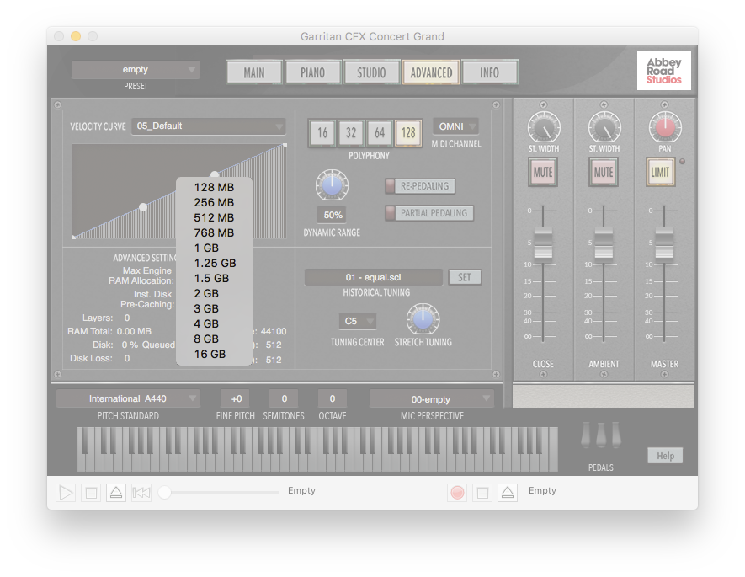The width and height of the screenshot is (745, 577).
Task: Choose 512 MB RAM allocation
Action: [x=214, y=217]
